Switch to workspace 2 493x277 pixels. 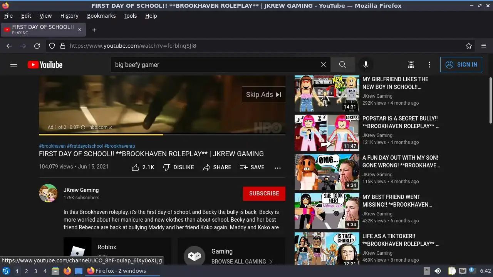(x=26, y=271)
